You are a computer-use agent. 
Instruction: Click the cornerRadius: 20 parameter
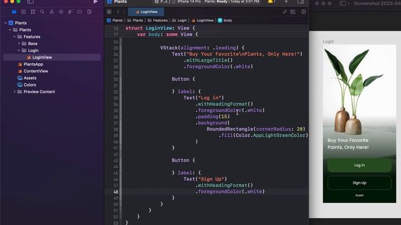279,129
